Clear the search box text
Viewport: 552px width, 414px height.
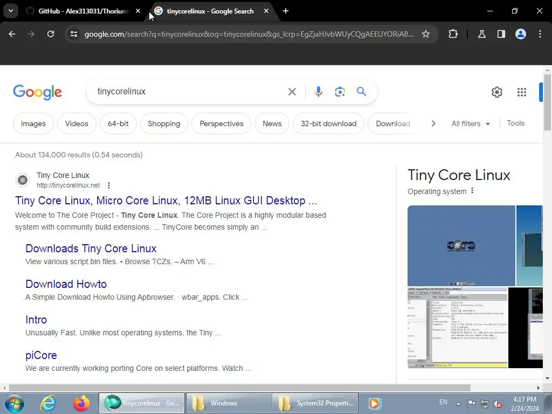click(292, 92)
